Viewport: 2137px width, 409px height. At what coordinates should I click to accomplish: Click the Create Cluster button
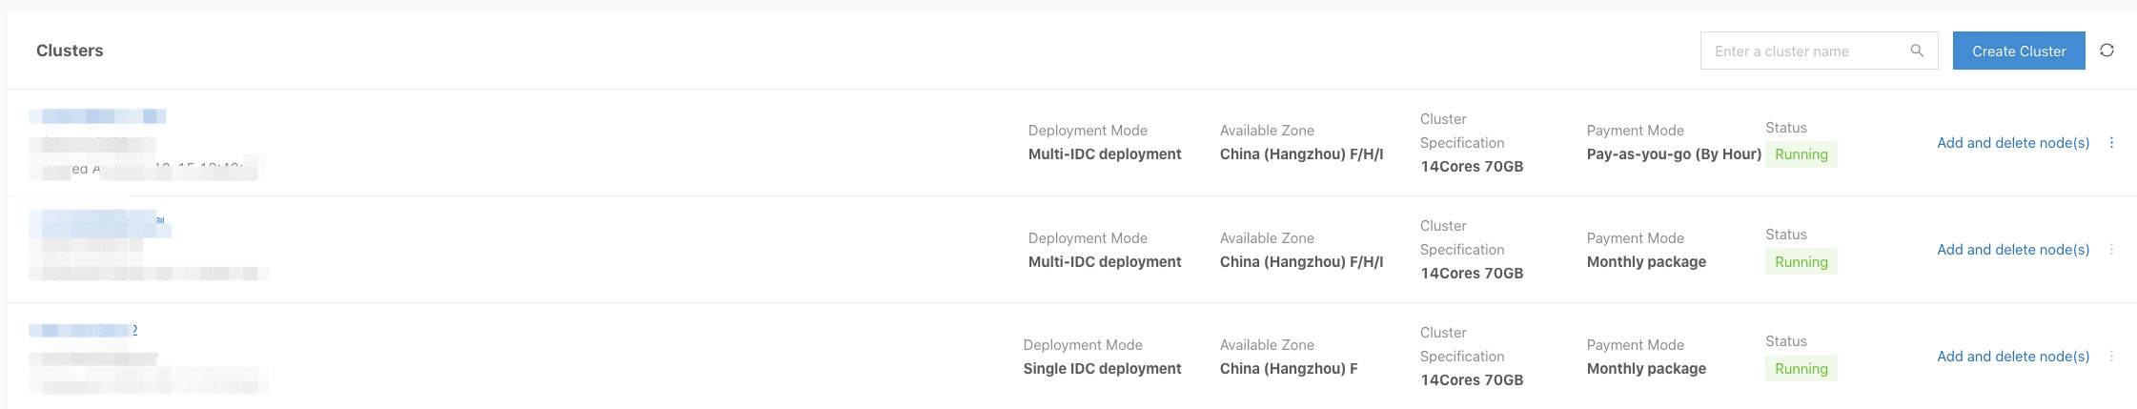click(2019, 51)
